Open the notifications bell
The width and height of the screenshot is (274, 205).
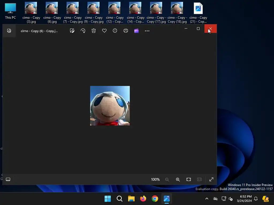click(x=256, y=199)
